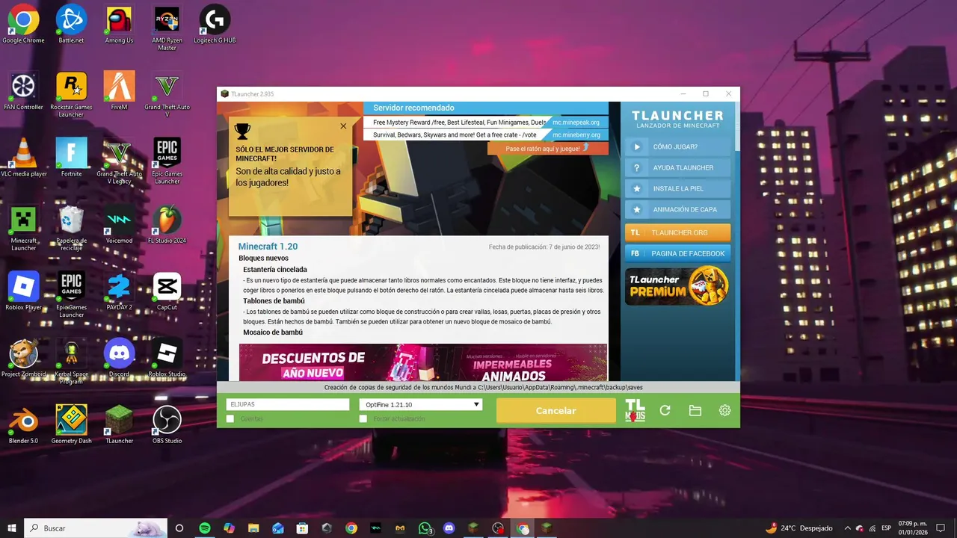Open Discord desktop icon
The width and height of the screenshot is (957, 538).
click(119, 357)
